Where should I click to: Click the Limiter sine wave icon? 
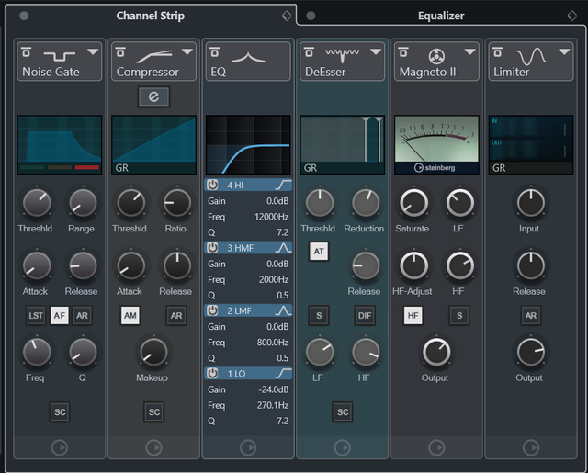click(x=531, y=56)
